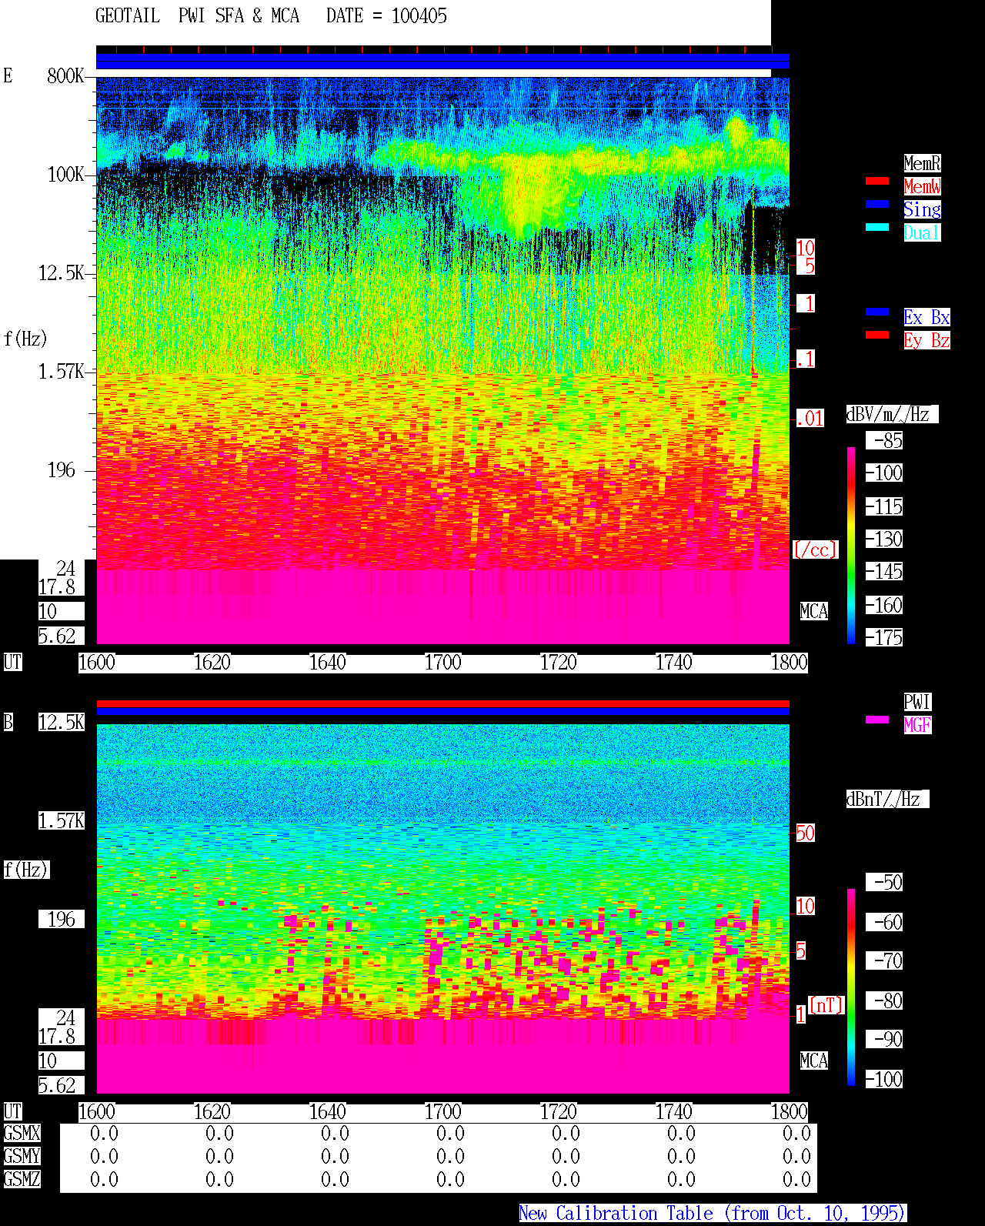Screen dimensions: 985x1226
Task: Select the Ey Bz legend label
Action: (927, 340)
